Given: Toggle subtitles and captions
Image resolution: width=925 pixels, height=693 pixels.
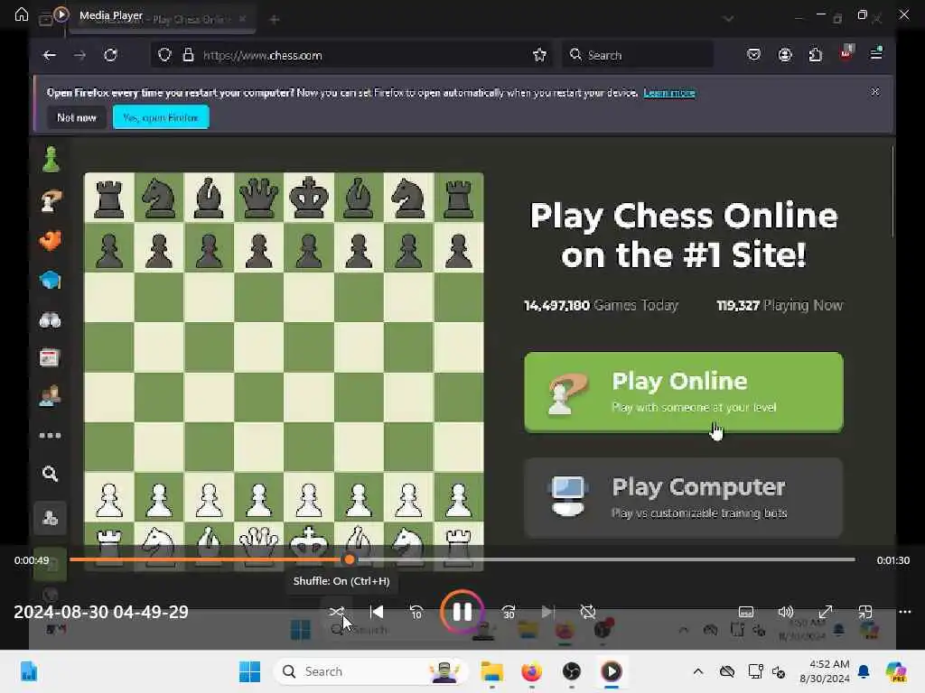Looking at the screenshot, I should 745,613.
